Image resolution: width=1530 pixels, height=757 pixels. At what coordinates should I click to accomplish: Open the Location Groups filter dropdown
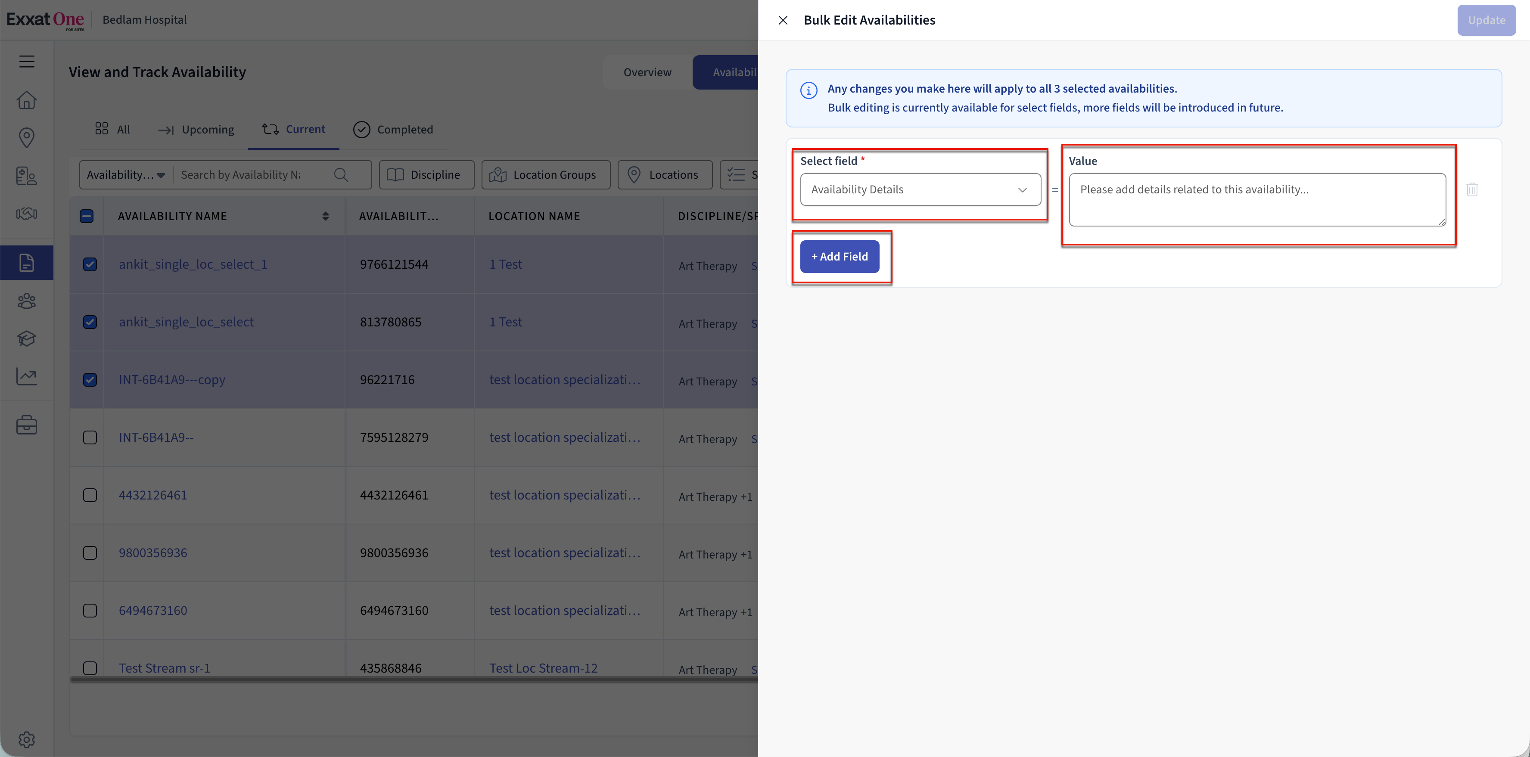pos(545,174)
